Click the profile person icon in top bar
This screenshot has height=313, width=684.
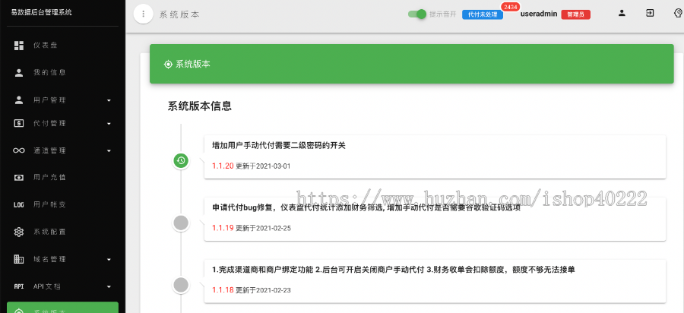tap(622, 13)
